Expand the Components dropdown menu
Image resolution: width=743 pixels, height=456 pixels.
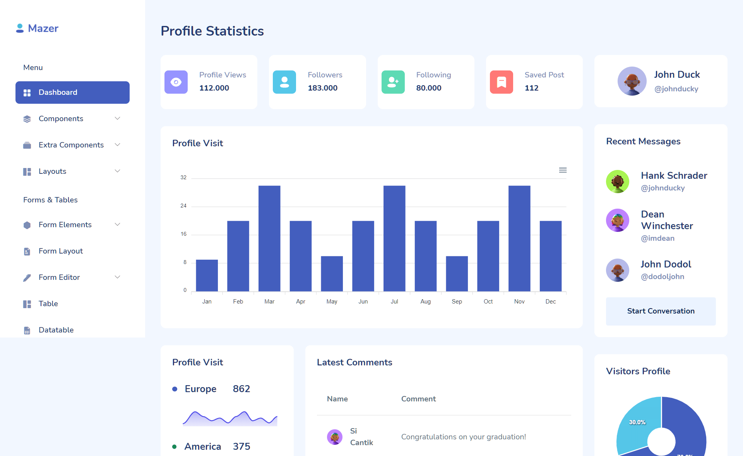coord(72,118)
